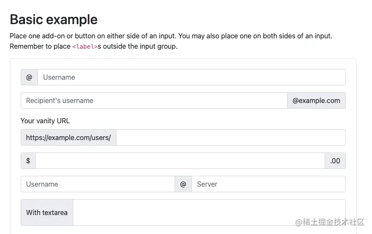
Task: Focus the vanity URL input field
Action: coord(231,138)
